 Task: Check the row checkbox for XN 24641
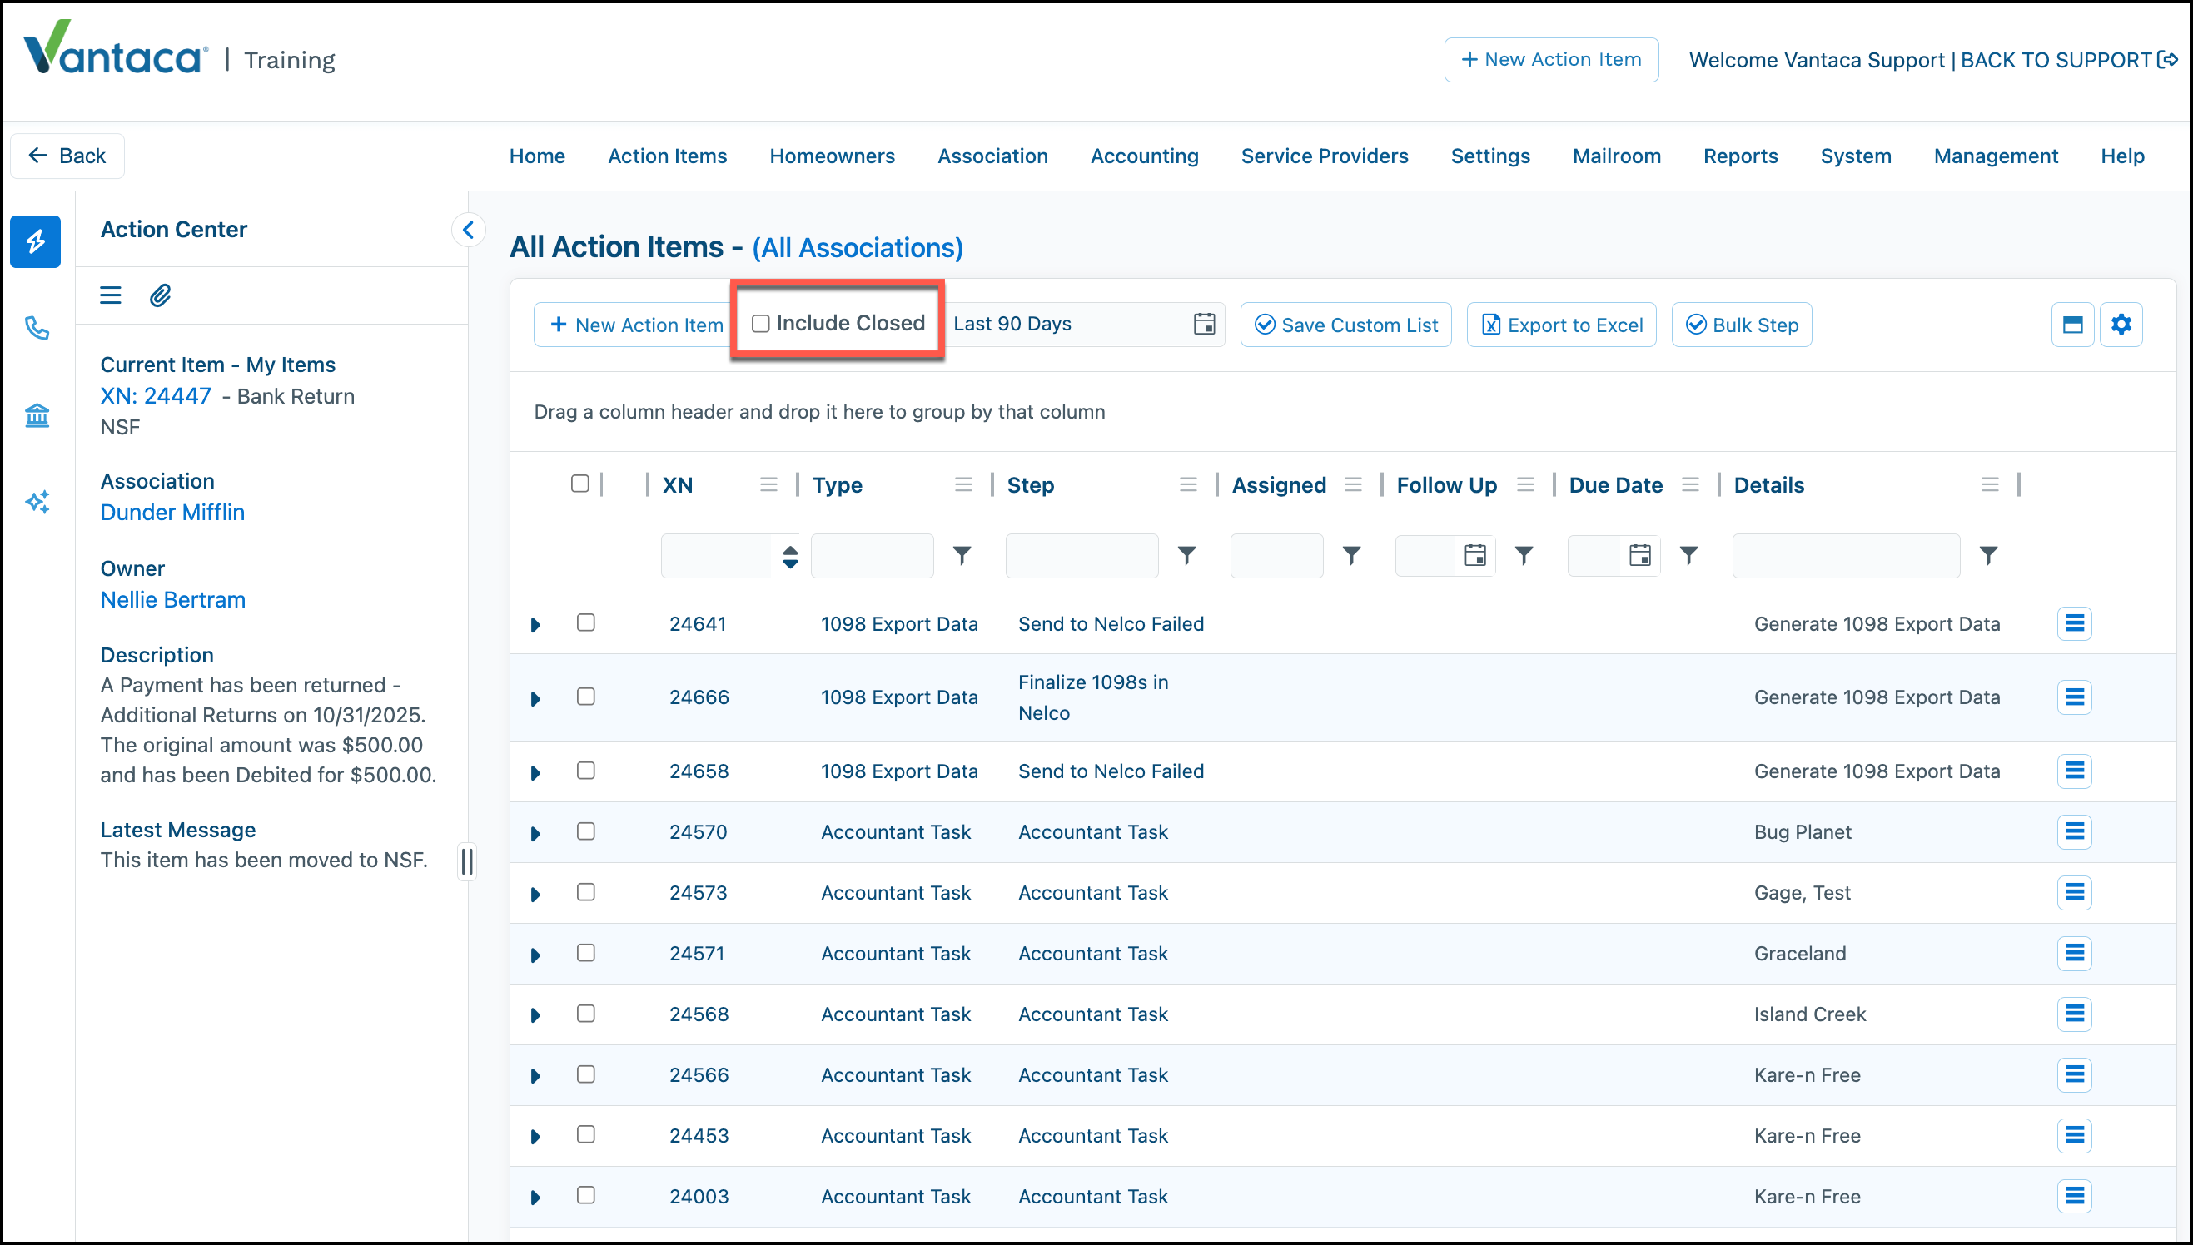click(x=586, y=622)
